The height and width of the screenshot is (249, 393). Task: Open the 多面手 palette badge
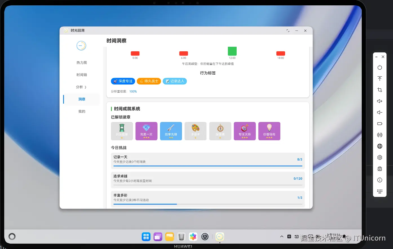coord(196,131)
